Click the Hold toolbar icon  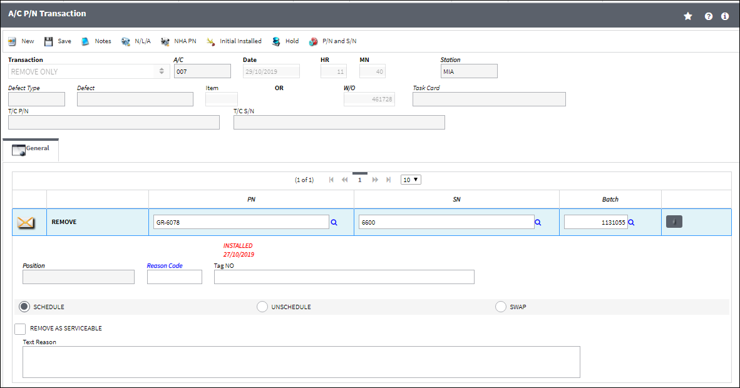276,41
